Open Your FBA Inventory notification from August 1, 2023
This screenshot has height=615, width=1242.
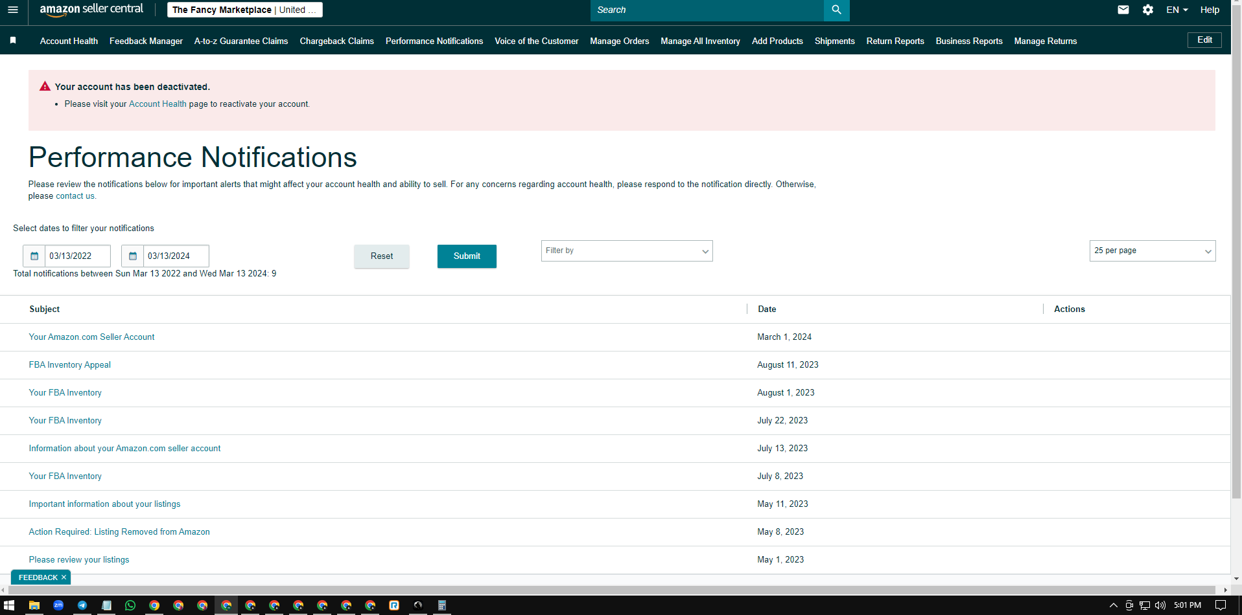coord(65,393)
